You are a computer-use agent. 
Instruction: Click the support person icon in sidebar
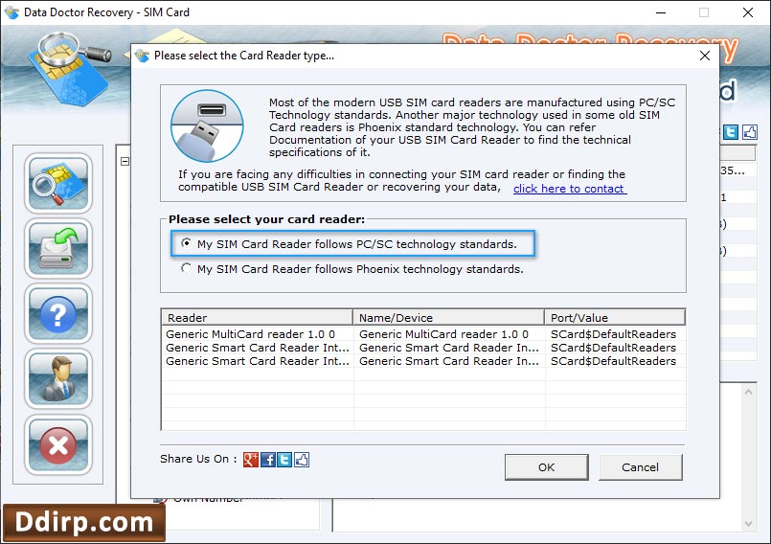(x=58, y=379)
